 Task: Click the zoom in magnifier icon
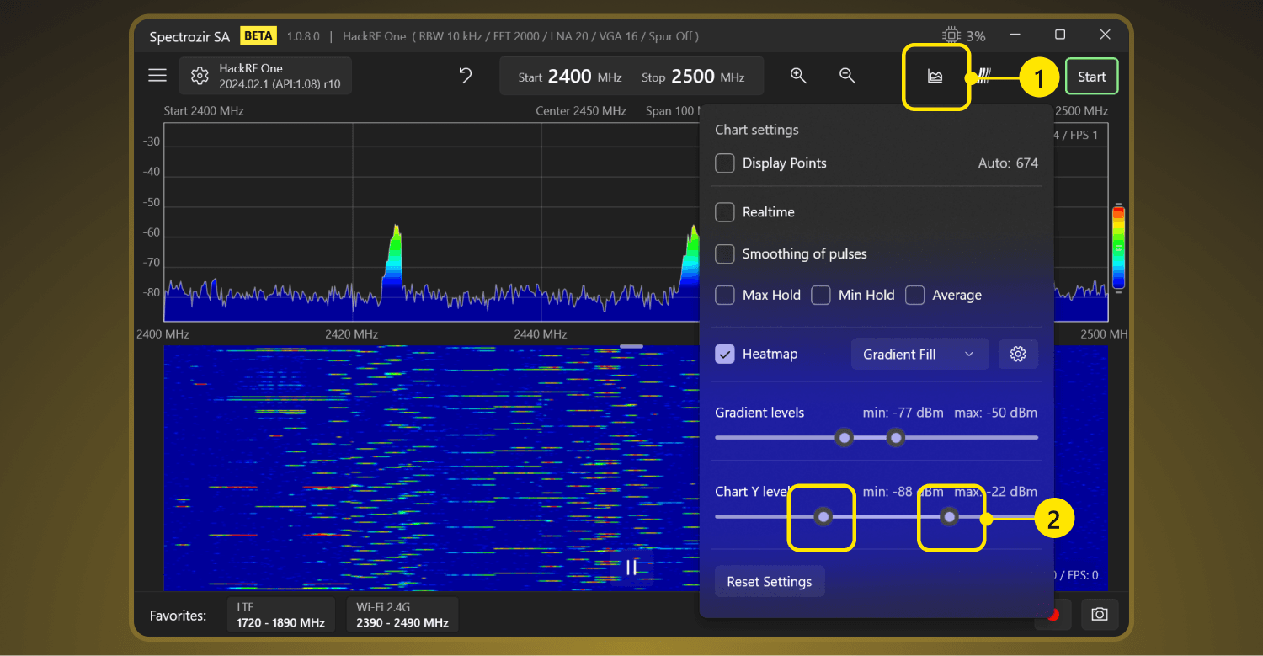(x=798, y=76)
